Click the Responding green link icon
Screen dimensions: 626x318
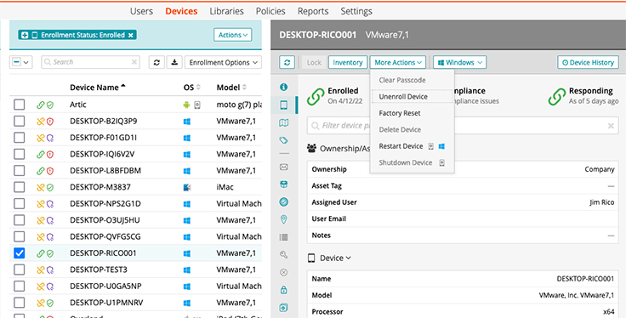(556, 96)
